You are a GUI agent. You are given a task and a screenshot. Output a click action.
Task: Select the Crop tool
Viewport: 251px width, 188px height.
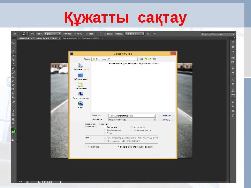[x=13, y=60]
